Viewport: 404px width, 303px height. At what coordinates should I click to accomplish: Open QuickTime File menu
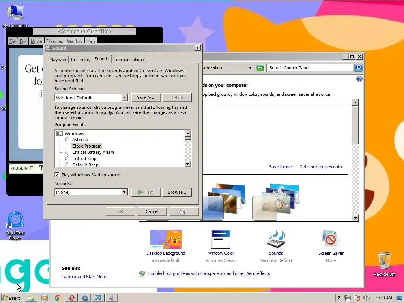[x=12, y=41]
